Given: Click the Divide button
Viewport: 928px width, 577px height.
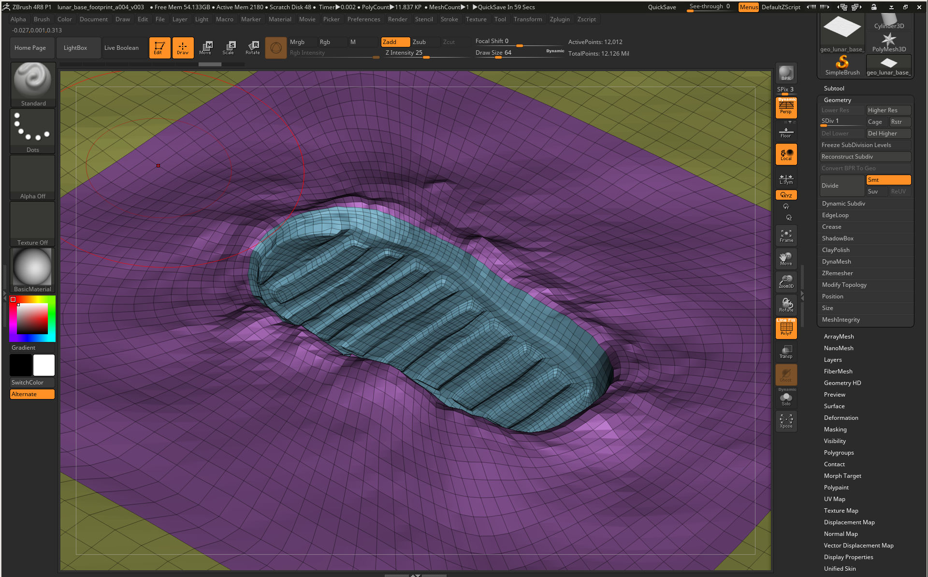Looking at the screenshot, I should [x=841, y=186].
